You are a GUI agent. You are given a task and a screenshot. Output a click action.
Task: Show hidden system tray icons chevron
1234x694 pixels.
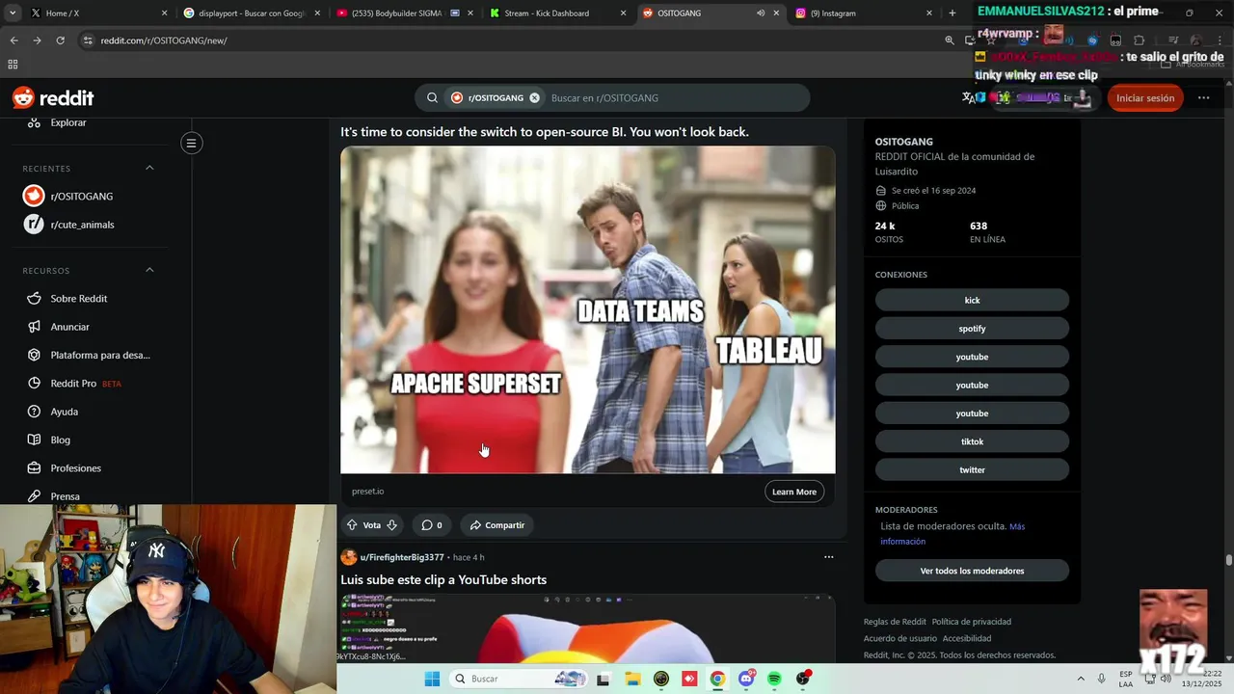click(1080, 679)
